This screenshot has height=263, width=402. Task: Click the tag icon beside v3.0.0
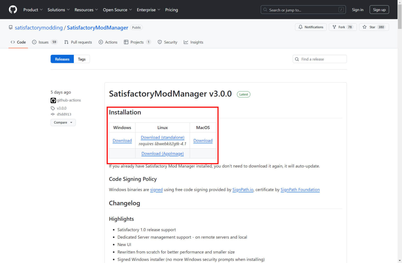53,108
